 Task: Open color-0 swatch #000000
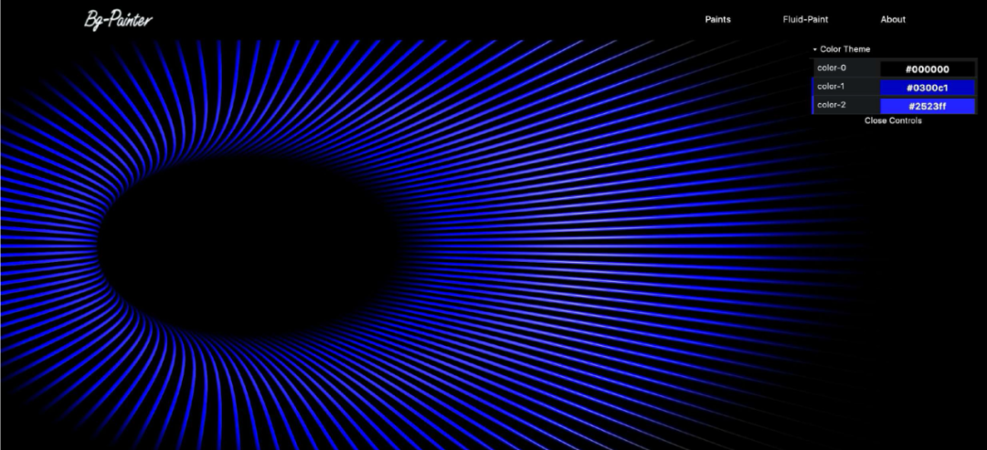click(x=928, y=69)
